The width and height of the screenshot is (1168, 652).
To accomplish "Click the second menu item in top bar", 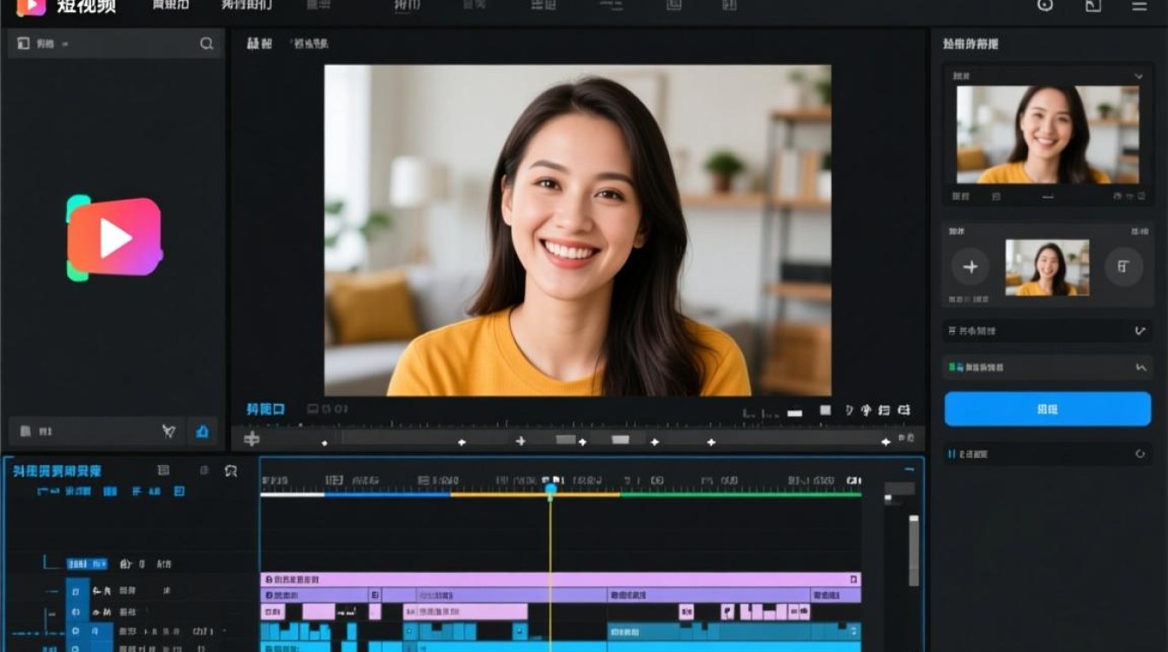I will (x=246, y=5).
